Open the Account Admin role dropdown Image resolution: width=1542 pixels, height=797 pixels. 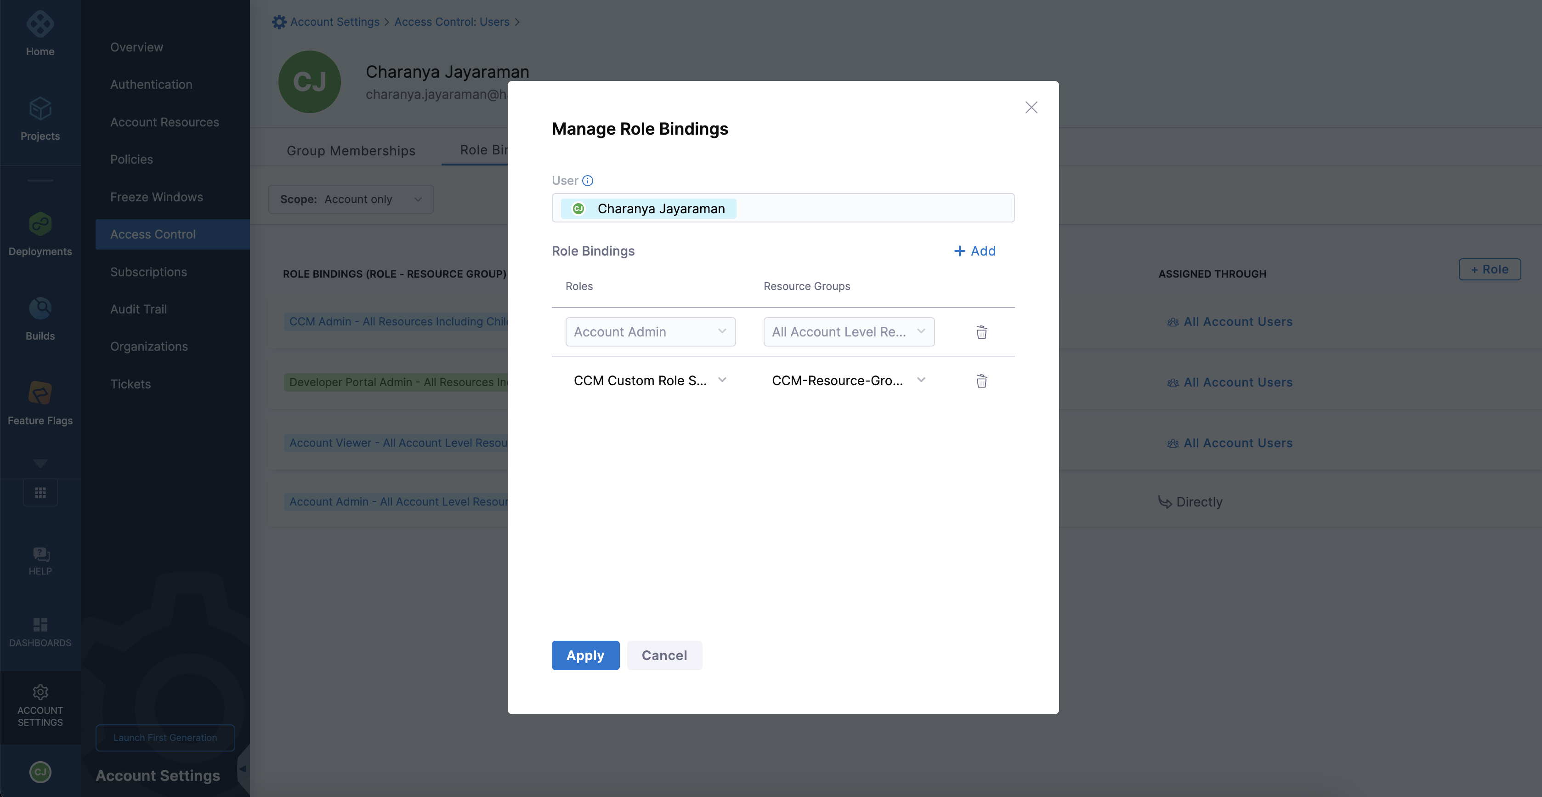click(650, 332)
